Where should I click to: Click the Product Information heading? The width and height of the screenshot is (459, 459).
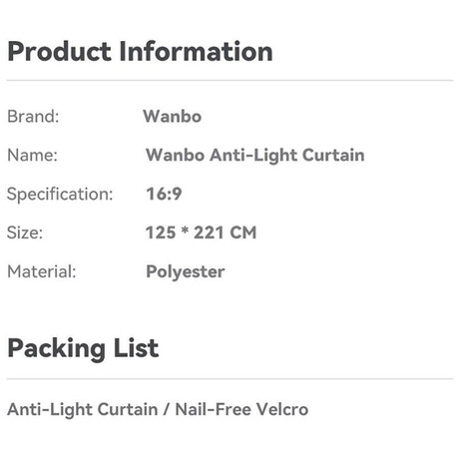pos(140,52)
